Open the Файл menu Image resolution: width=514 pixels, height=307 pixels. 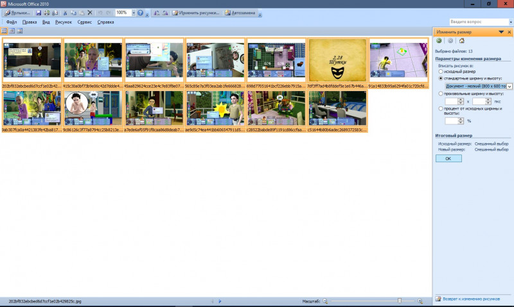pyautogui.click(x=12, y=22)
